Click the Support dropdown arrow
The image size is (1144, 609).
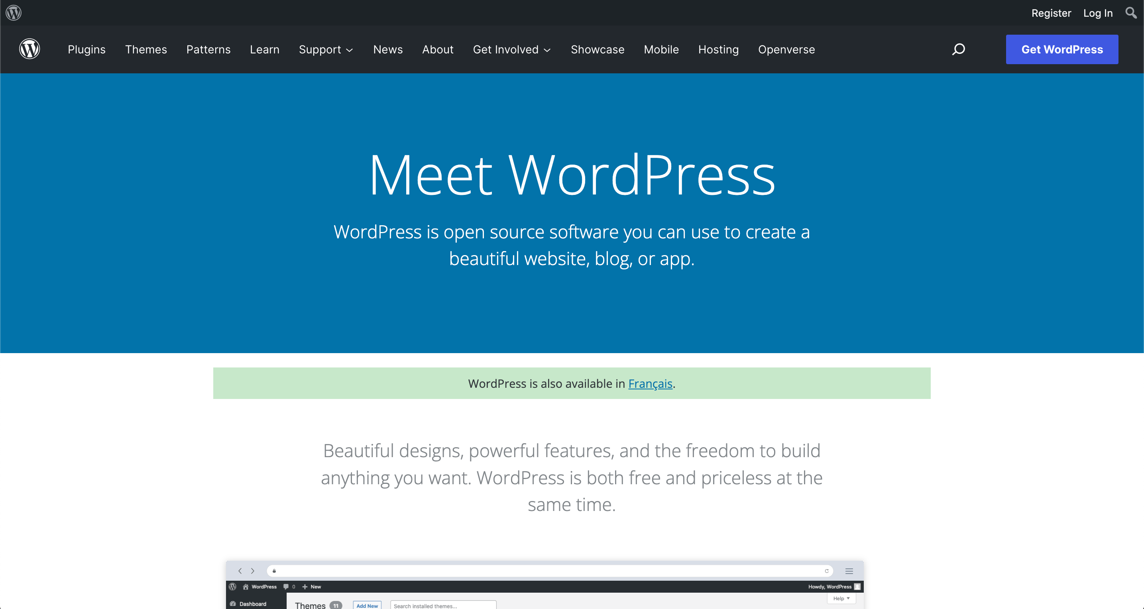[350, 50]
